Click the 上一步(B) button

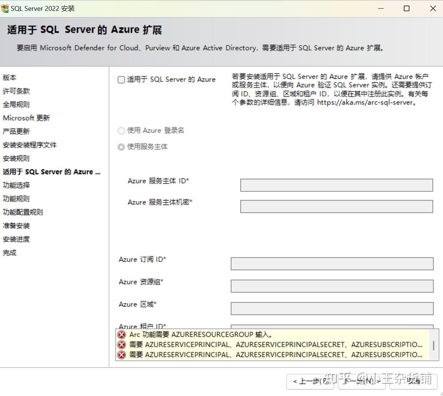pyautogui.click(x=310, y=382)
